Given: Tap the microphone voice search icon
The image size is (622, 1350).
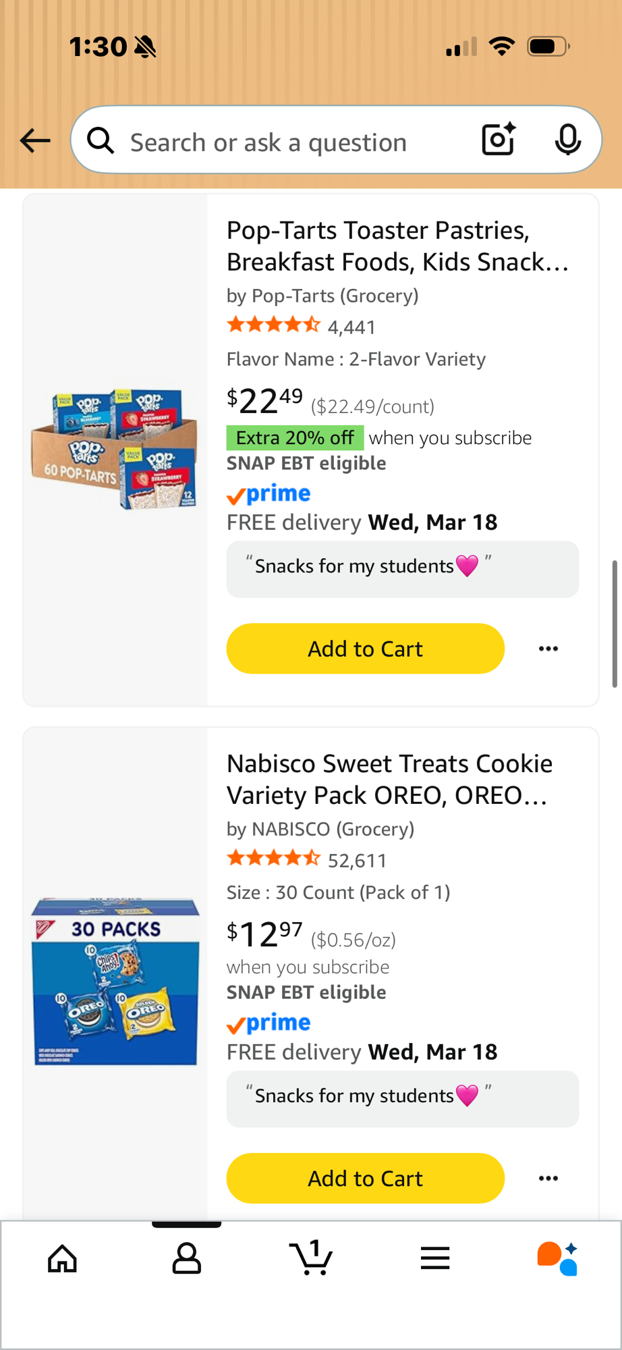Looking at the screenshot, I should coord(567,140).
